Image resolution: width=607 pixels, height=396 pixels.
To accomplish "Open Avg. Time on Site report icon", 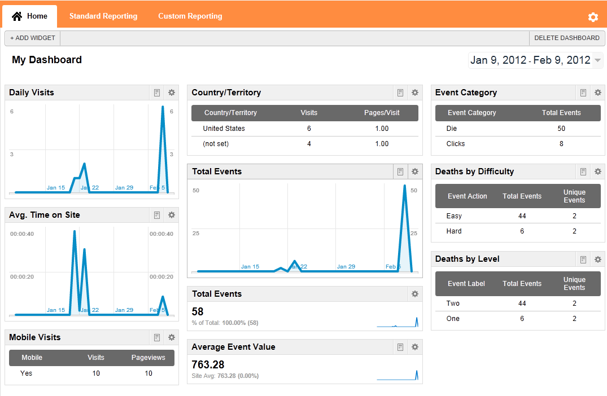I will point(157,215).
